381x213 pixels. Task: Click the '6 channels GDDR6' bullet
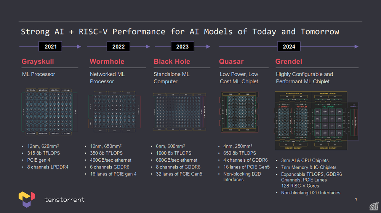click(x=110, y=167)
